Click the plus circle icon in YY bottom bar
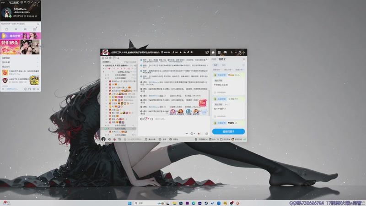The image size is (366, 206). [x=25, y=89]
